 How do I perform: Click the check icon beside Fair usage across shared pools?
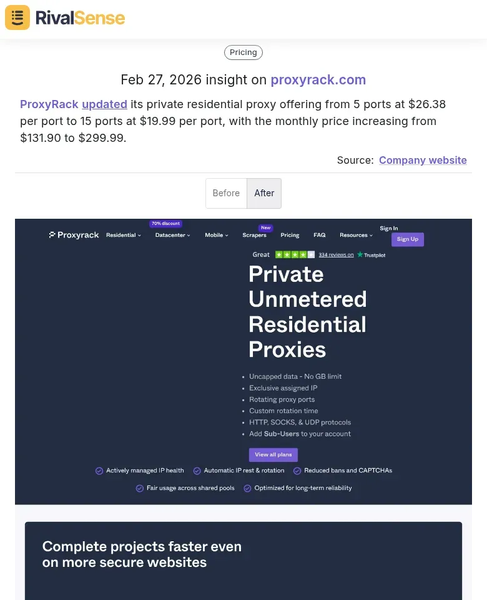tap(139, 488)
